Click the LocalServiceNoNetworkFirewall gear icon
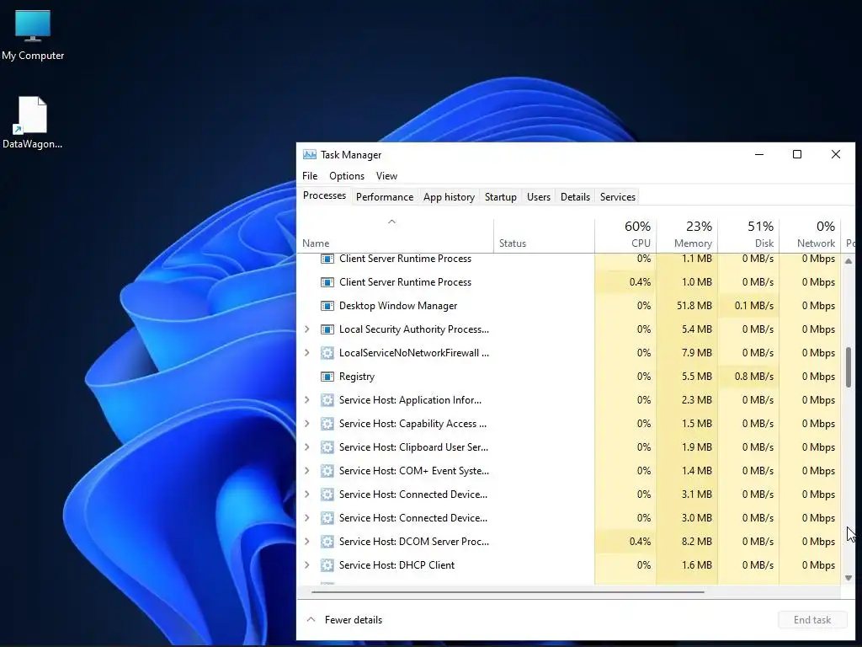Viewport: 862px width, 647px height. pyautogui.click(x=327, y=353)
